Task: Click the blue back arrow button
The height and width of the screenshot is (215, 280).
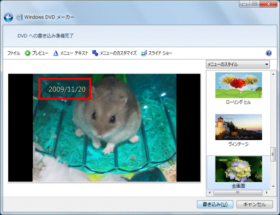Action: point(8,17)
